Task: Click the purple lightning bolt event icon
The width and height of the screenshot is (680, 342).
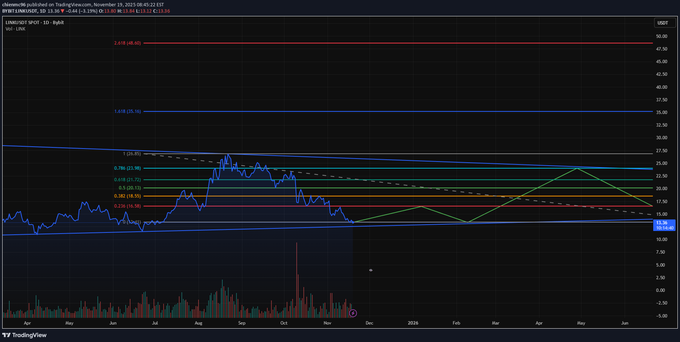Action: [353, 313]
